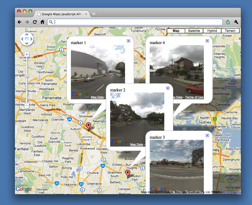252x205 pixels.
Task: Open the browser wrench settings icon
Action: point(236,22)
